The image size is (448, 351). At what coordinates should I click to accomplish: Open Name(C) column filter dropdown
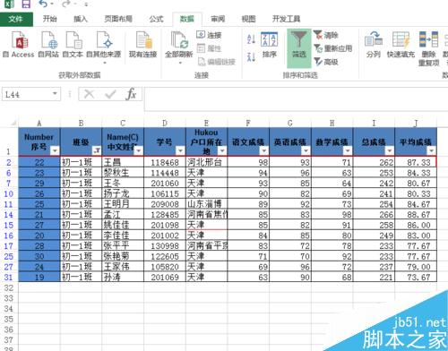tap(138, 150)
